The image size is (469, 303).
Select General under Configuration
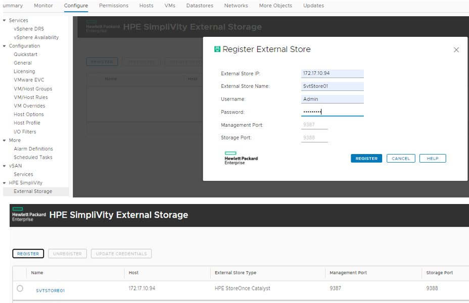tap(23, 63)
